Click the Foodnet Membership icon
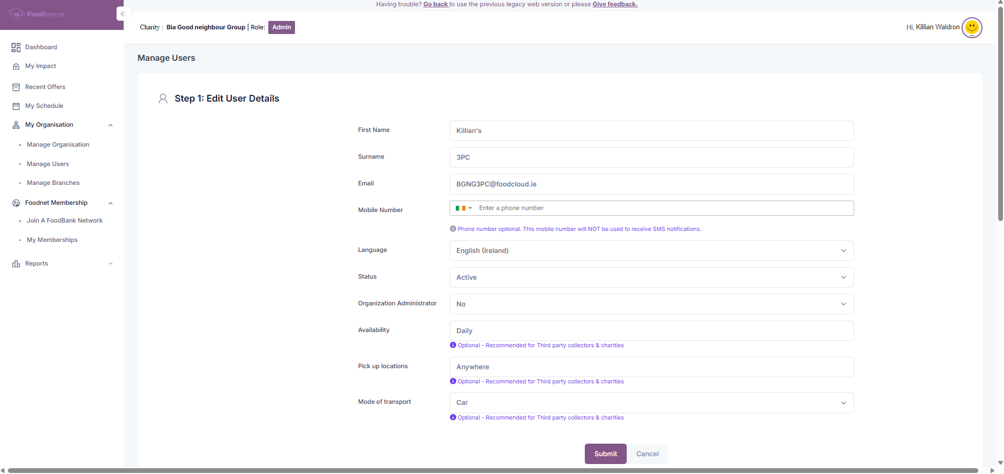The image size is (1004, 474). click(16, 203)
